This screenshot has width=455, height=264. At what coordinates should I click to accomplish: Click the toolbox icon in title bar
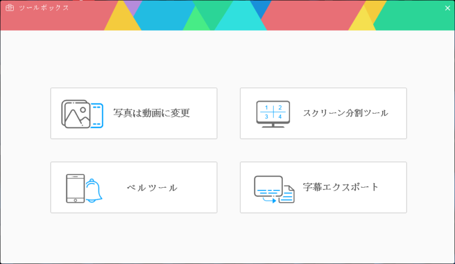pyautogui.click(x=10, y=7)
